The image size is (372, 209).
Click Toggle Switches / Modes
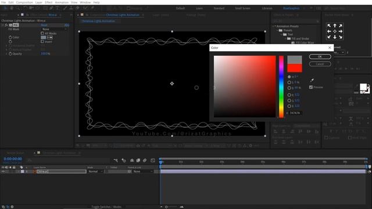tap(106, 207)
